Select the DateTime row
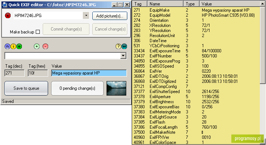The width and height of the screenshot is (266, 145). 196,41
